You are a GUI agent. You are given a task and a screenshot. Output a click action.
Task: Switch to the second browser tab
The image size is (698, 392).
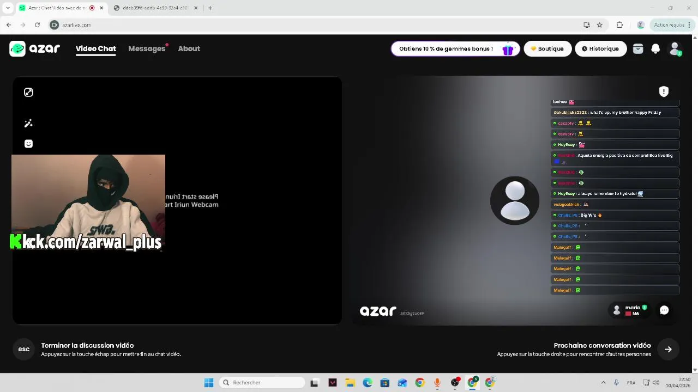(x=154, y=8)
